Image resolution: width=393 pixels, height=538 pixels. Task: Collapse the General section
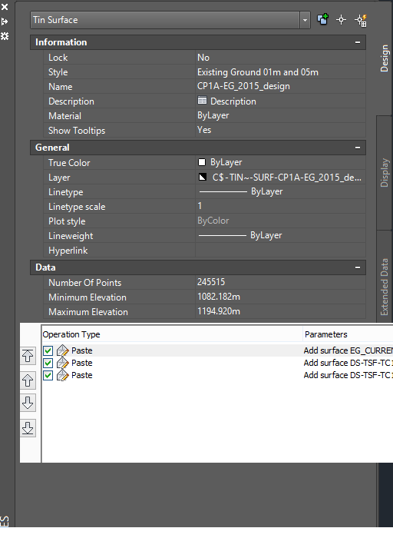pyautogui.click(x=358, y=148)
